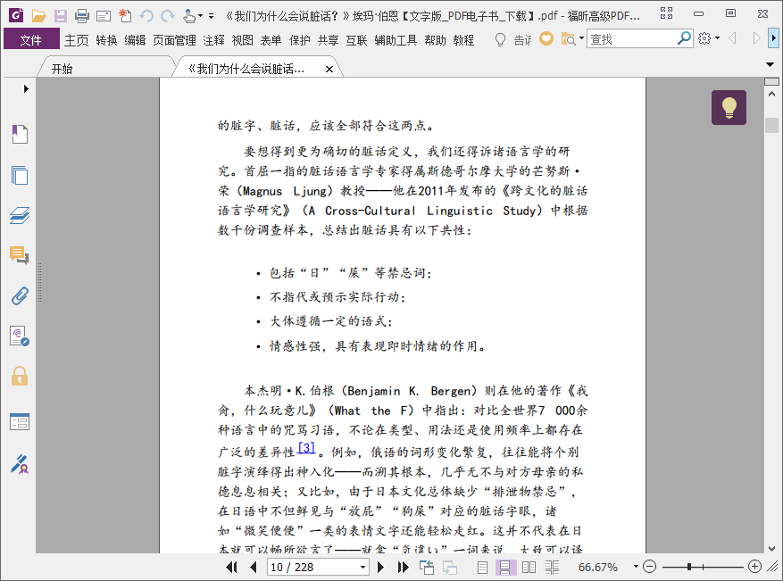The image size is (783, 581).
Task: Go to the next page
Action: (x=380, y=567)
